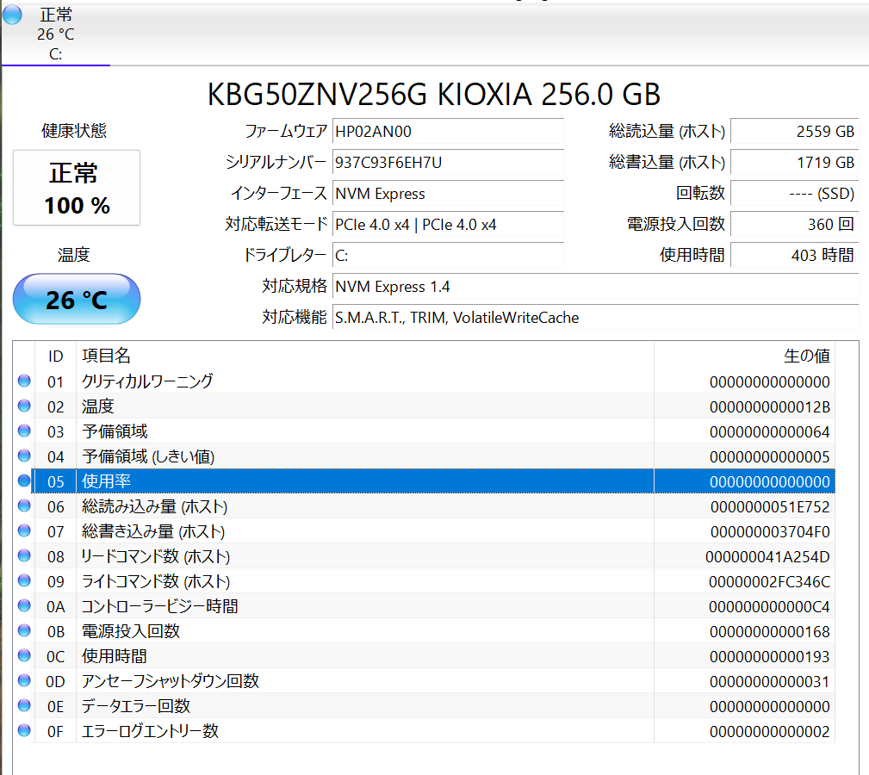
Task: Click the status orb next to 使用率 row
Action: (x=24, y=481)
